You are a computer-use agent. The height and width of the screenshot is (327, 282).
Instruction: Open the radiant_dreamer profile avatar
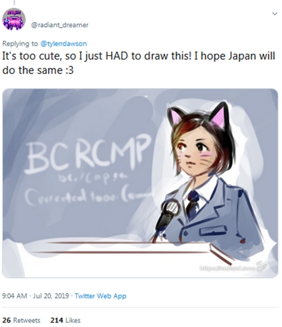pos(14,19)
